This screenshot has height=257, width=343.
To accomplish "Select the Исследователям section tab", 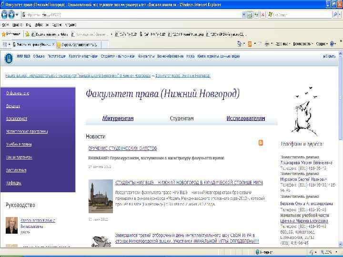I will pyautogui.click(x=246, y=119).
